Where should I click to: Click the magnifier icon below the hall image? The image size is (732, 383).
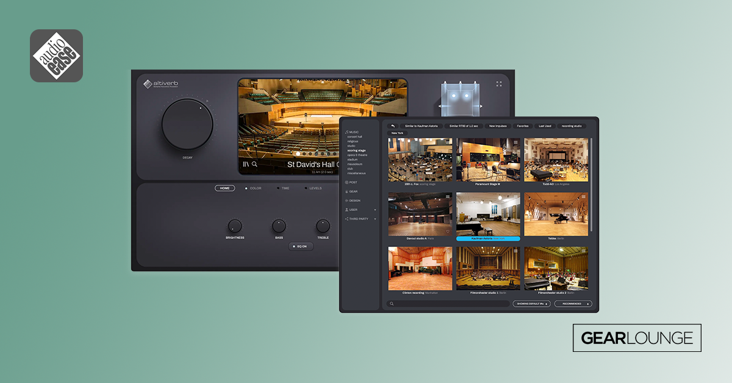pyautogui.click(x=254, y=163)
